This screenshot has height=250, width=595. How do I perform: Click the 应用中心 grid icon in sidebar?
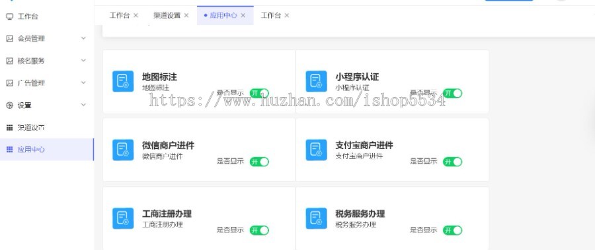[x=10, y=150]
